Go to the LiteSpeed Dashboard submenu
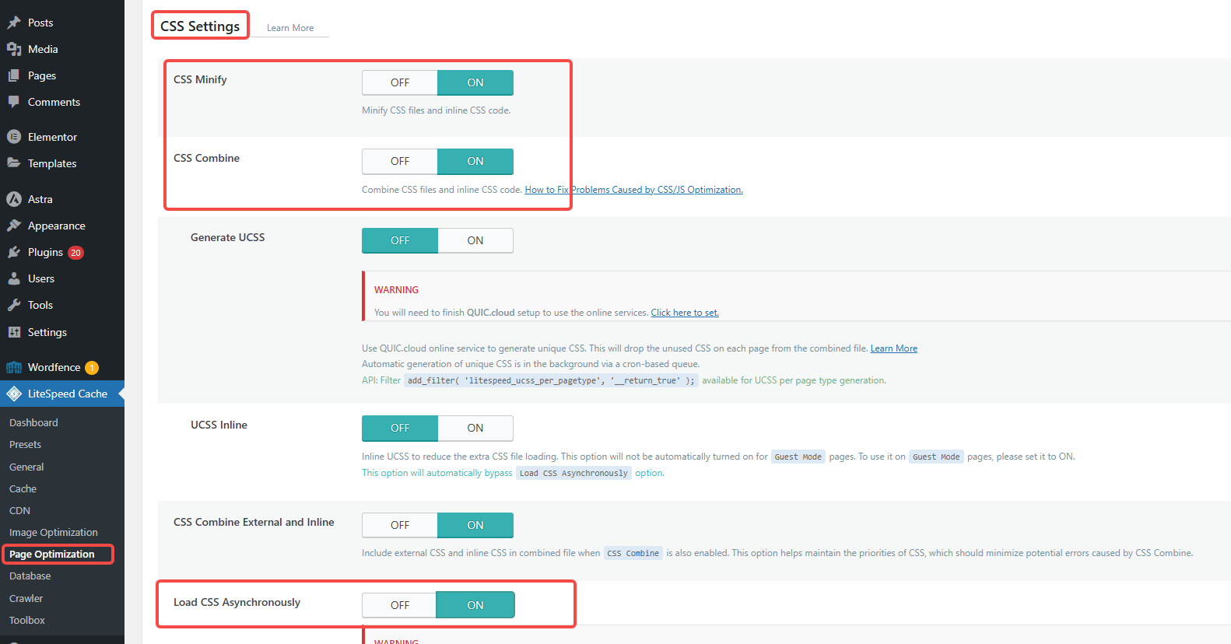 [x=33, y=422]
